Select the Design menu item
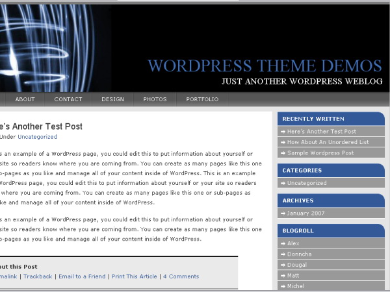The height and width of the screenshot is (292, 390). (112, 99)
